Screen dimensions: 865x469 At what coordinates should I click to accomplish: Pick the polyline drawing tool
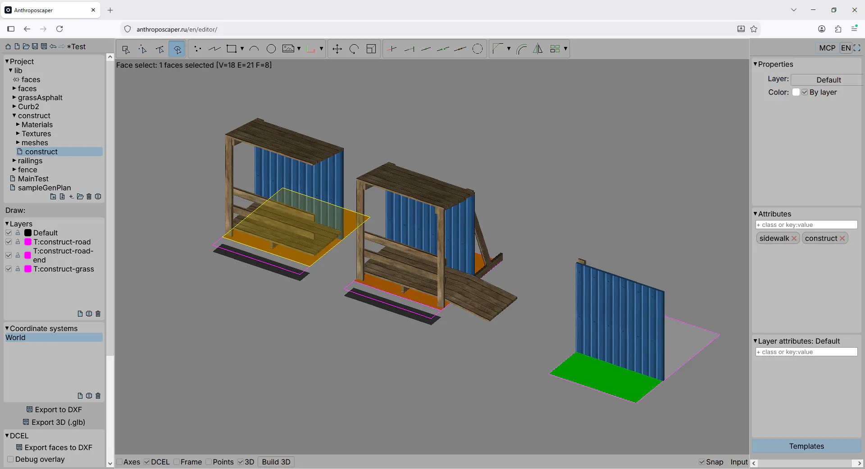214,49
